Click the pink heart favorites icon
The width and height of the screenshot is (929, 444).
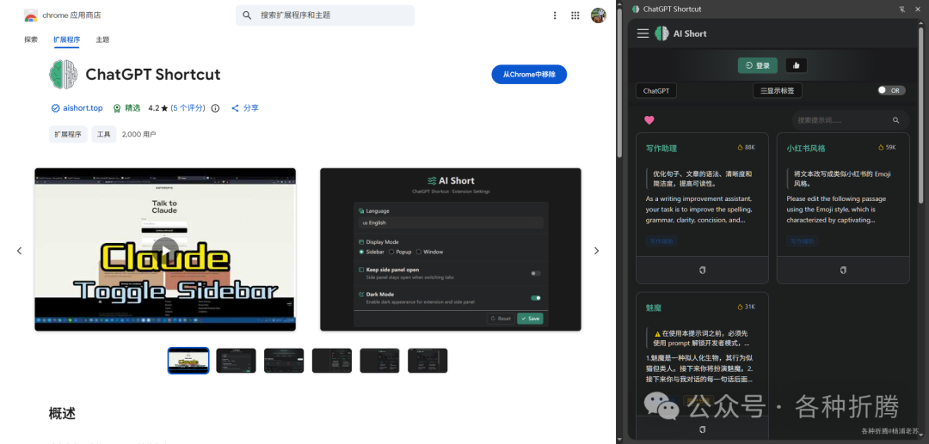click(x=649, y=120)
